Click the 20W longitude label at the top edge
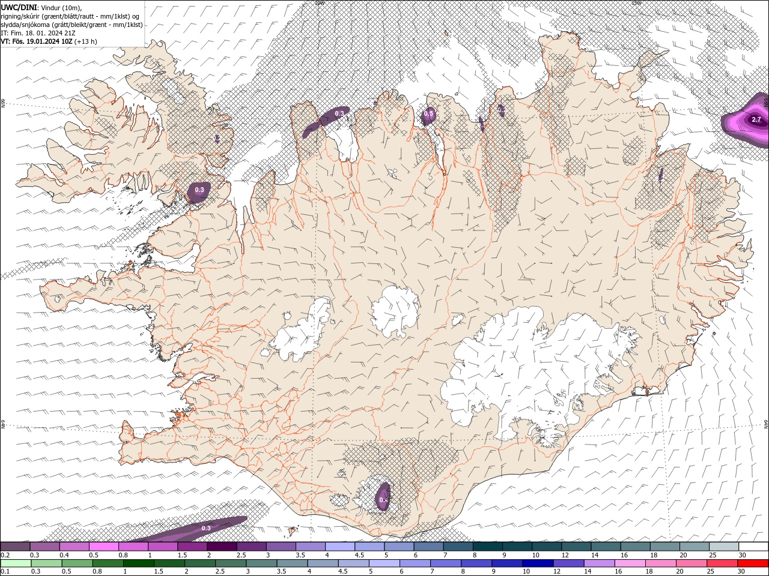This screenshot has width=769, height=576. [320, 3]
